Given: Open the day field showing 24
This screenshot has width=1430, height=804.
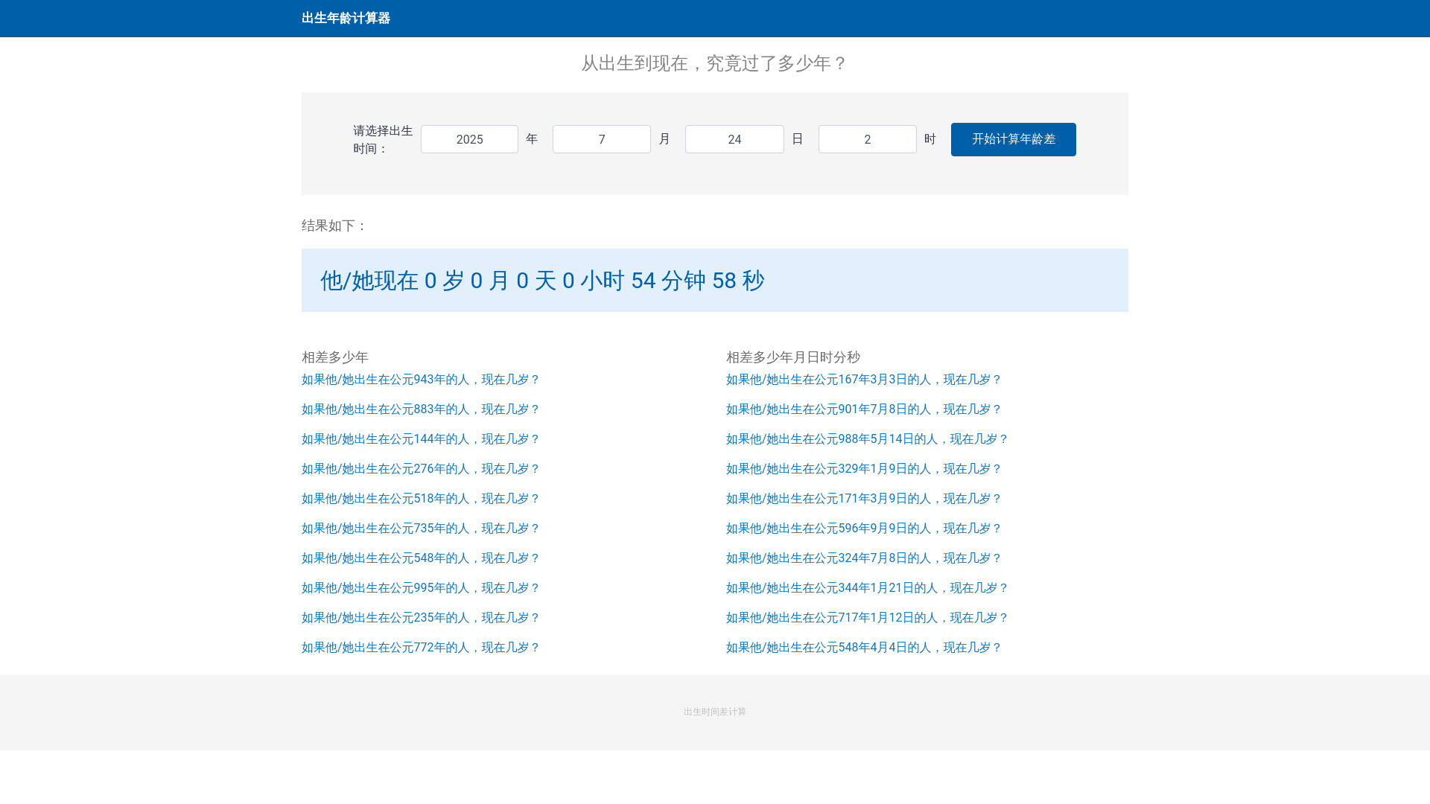Looking at the screenshot, I should pyautogui.click(x=734, y=139).
